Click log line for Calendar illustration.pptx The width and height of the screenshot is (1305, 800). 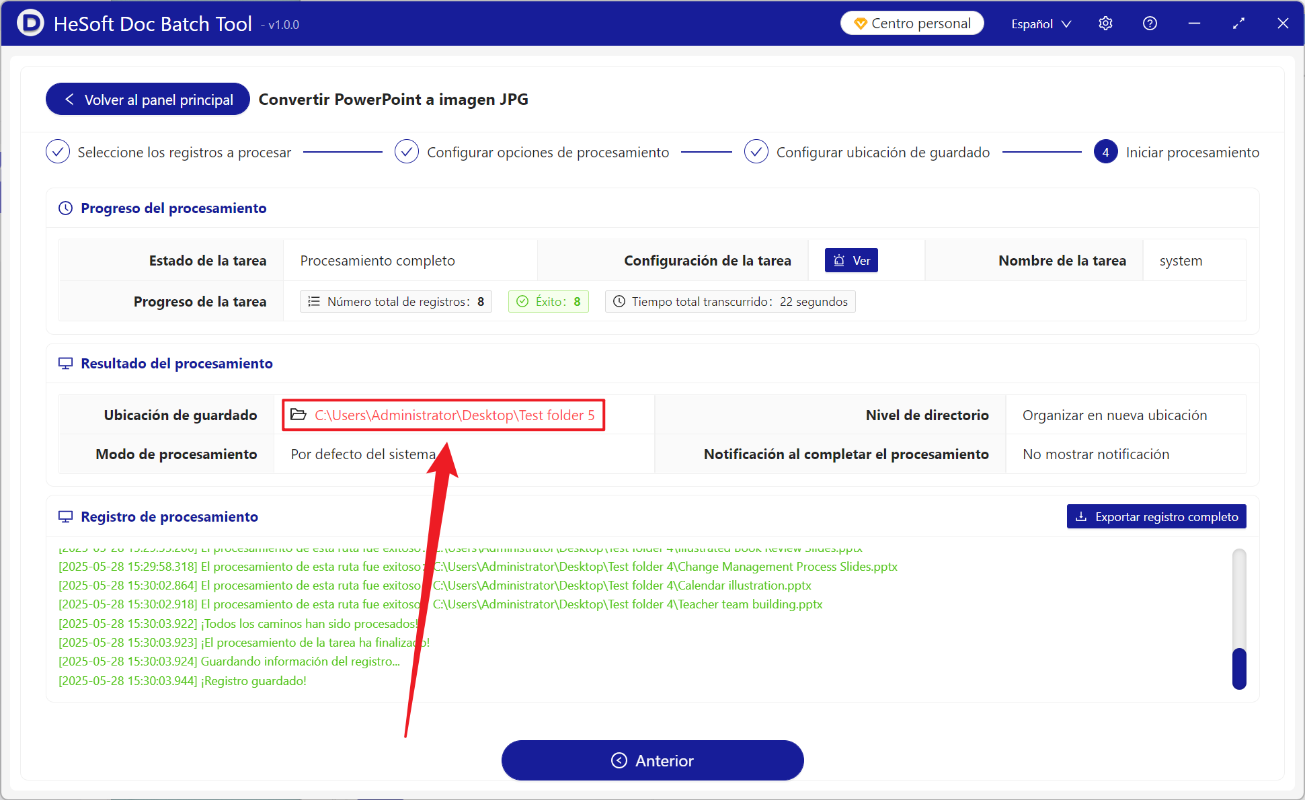435,586
